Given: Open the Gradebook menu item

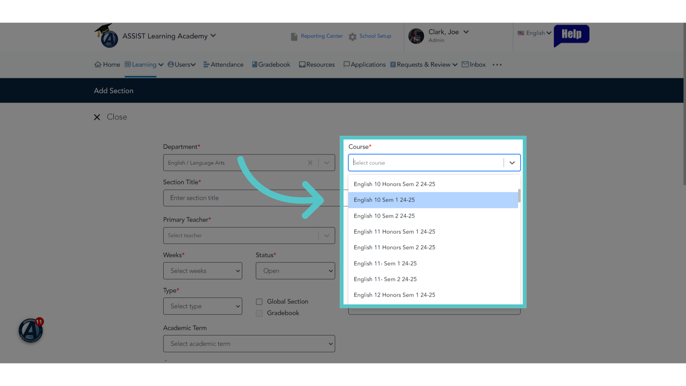Looking at the screenshot, I should [271, 65].
